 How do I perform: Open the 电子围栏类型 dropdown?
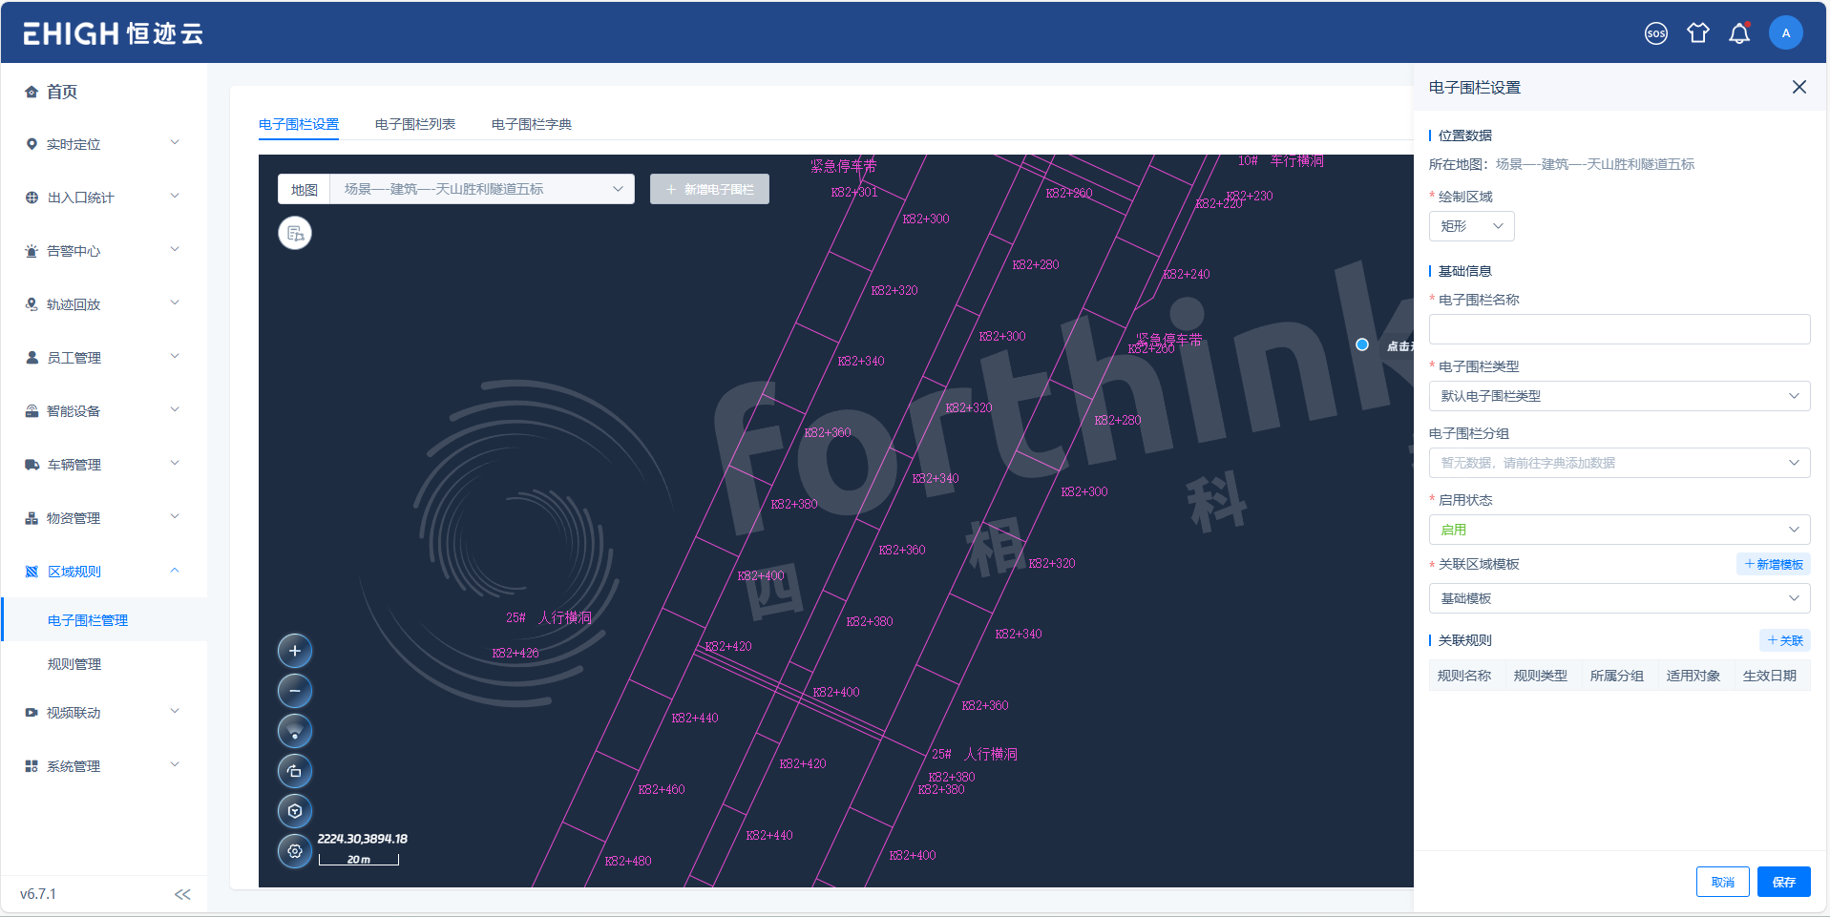[1618, 396]
